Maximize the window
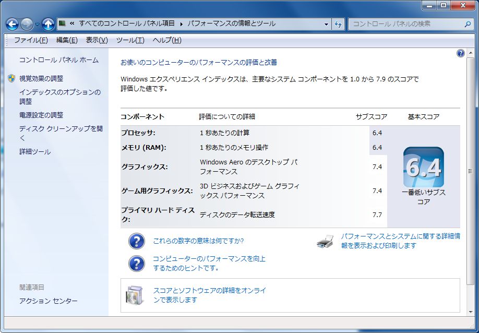Image resolution: width=479 pixels, height=333 pixels. [444, 5]
